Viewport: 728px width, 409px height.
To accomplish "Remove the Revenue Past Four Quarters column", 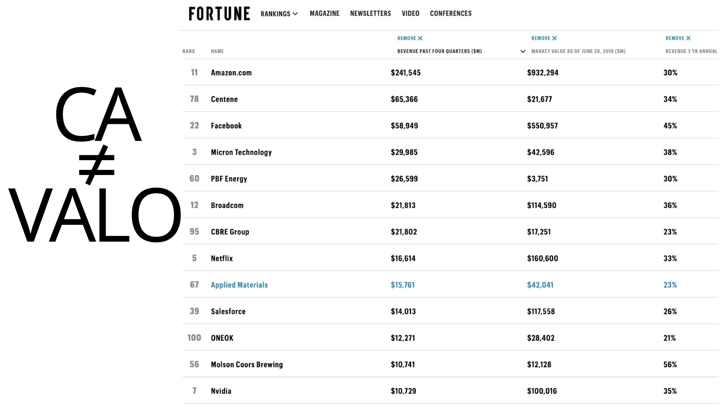I will pyautogui.click(x=410, y=38).
